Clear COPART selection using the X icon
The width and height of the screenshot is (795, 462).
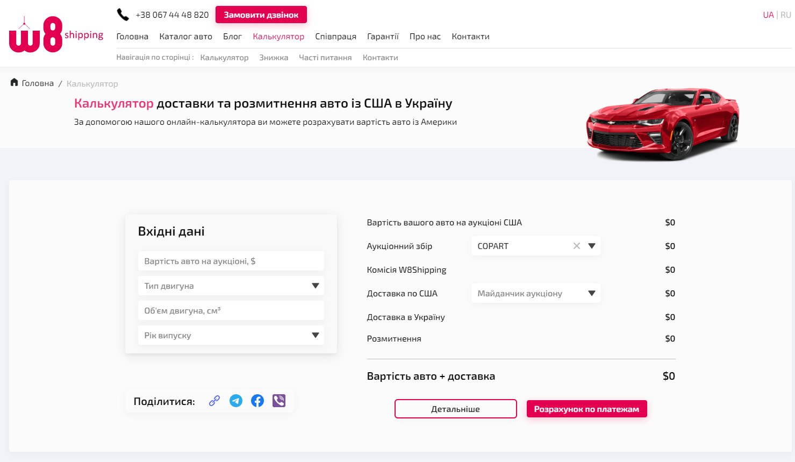[576, 246]
